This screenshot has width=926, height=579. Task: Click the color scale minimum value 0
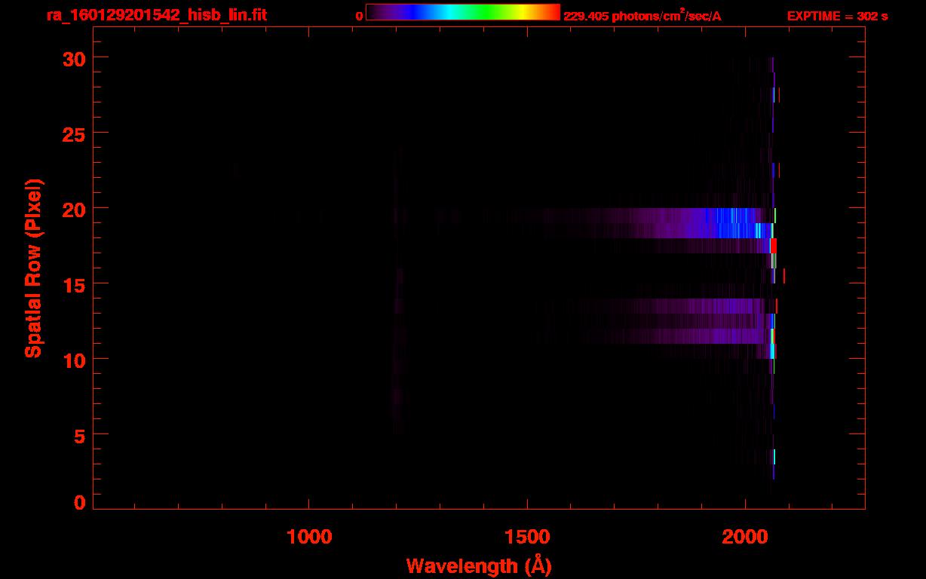[x=360, y=15]
